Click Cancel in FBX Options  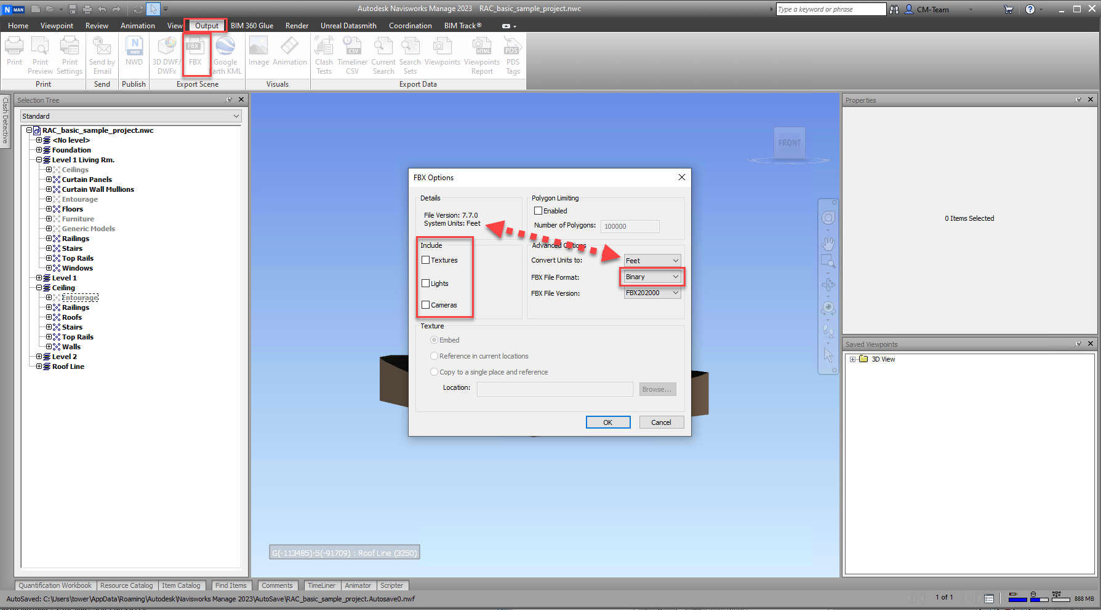coord(662,422)
